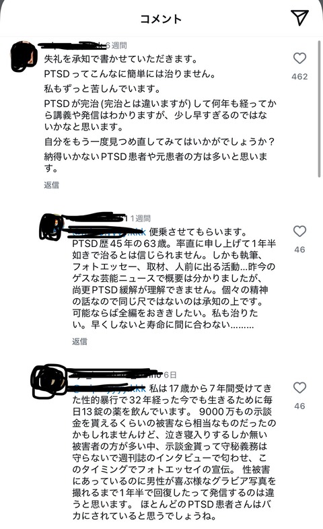Click the 462 like count
The height and width of the screenshot is (529, 323).
pyautogui.click(x=299, y=77)
